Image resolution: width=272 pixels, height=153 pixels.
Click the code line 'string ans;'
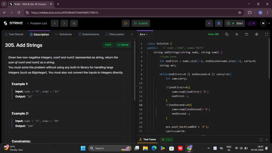click(168, 65)
